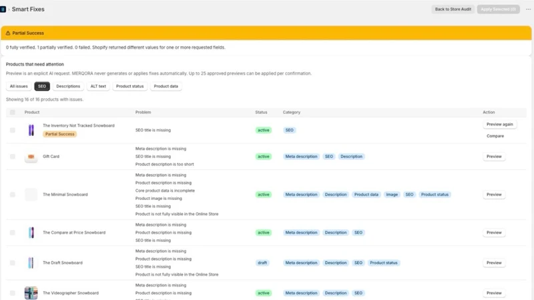Click the Smart Fixes page title
The image size is (534, 300).
(28, 9)
